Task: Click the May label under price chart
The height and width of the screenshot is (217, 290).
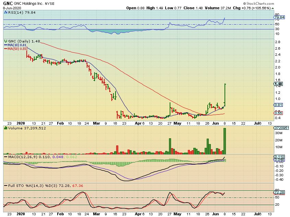Action: (177, 123)
